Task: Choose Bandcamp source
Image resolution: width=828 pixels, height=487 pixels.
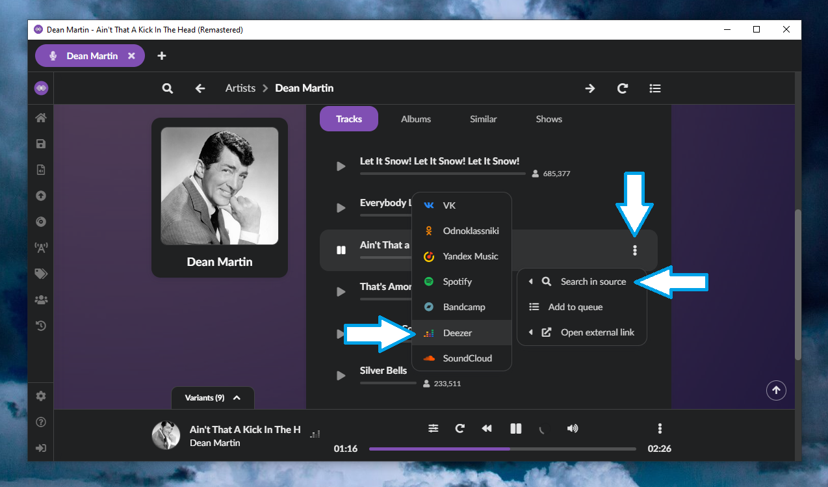Action: (462, 307)
